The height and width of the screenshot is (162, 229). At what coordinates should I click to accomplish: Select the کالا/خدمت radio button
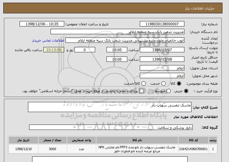click(x=144, y=84)
